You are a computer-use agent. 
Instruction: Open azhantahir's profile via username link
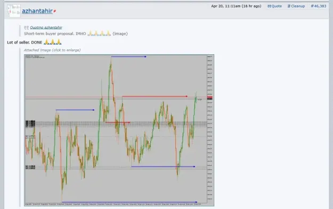pos(37,11)
